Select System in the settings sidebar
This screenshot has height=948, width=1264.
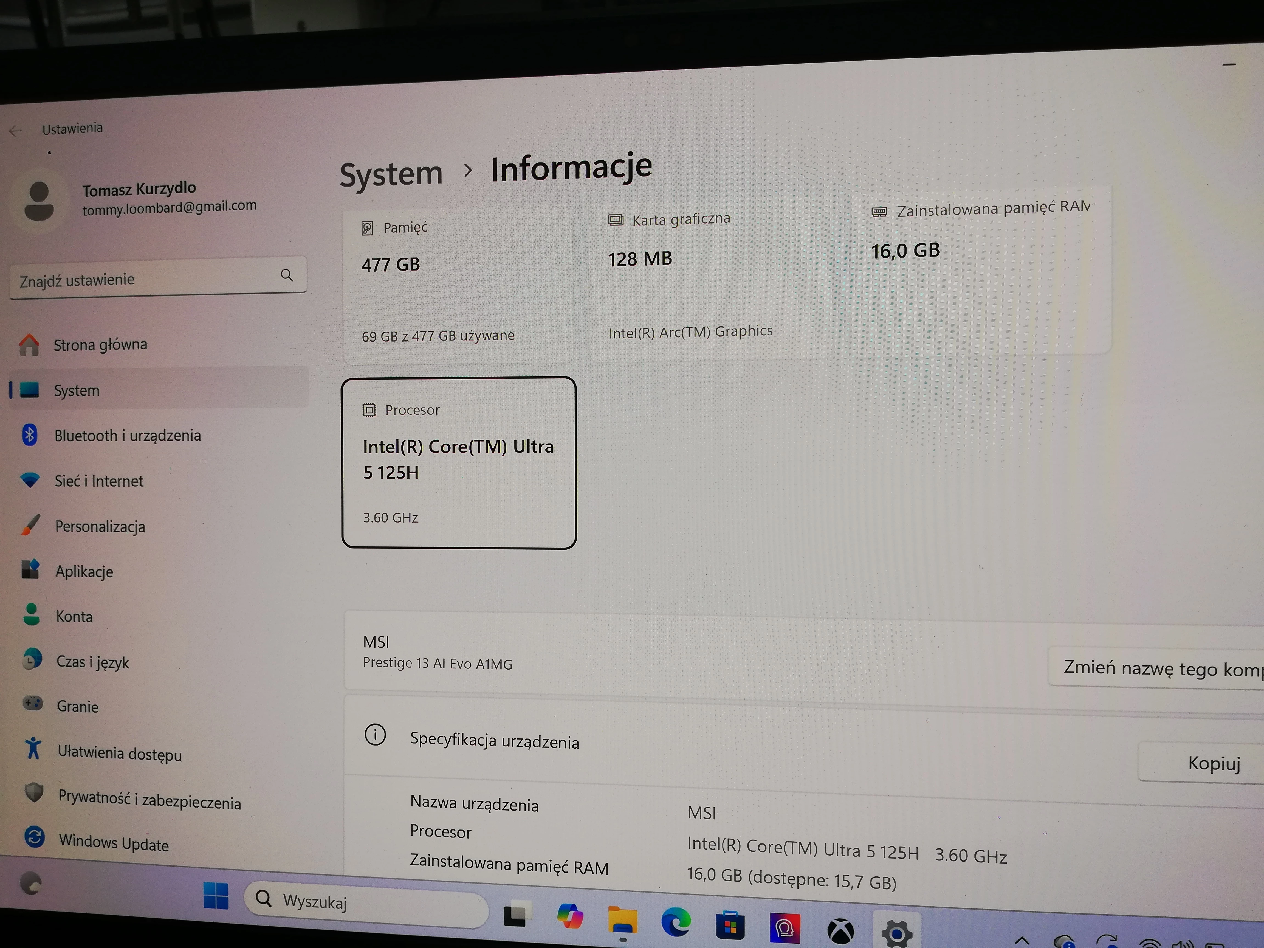pos(159,389)
